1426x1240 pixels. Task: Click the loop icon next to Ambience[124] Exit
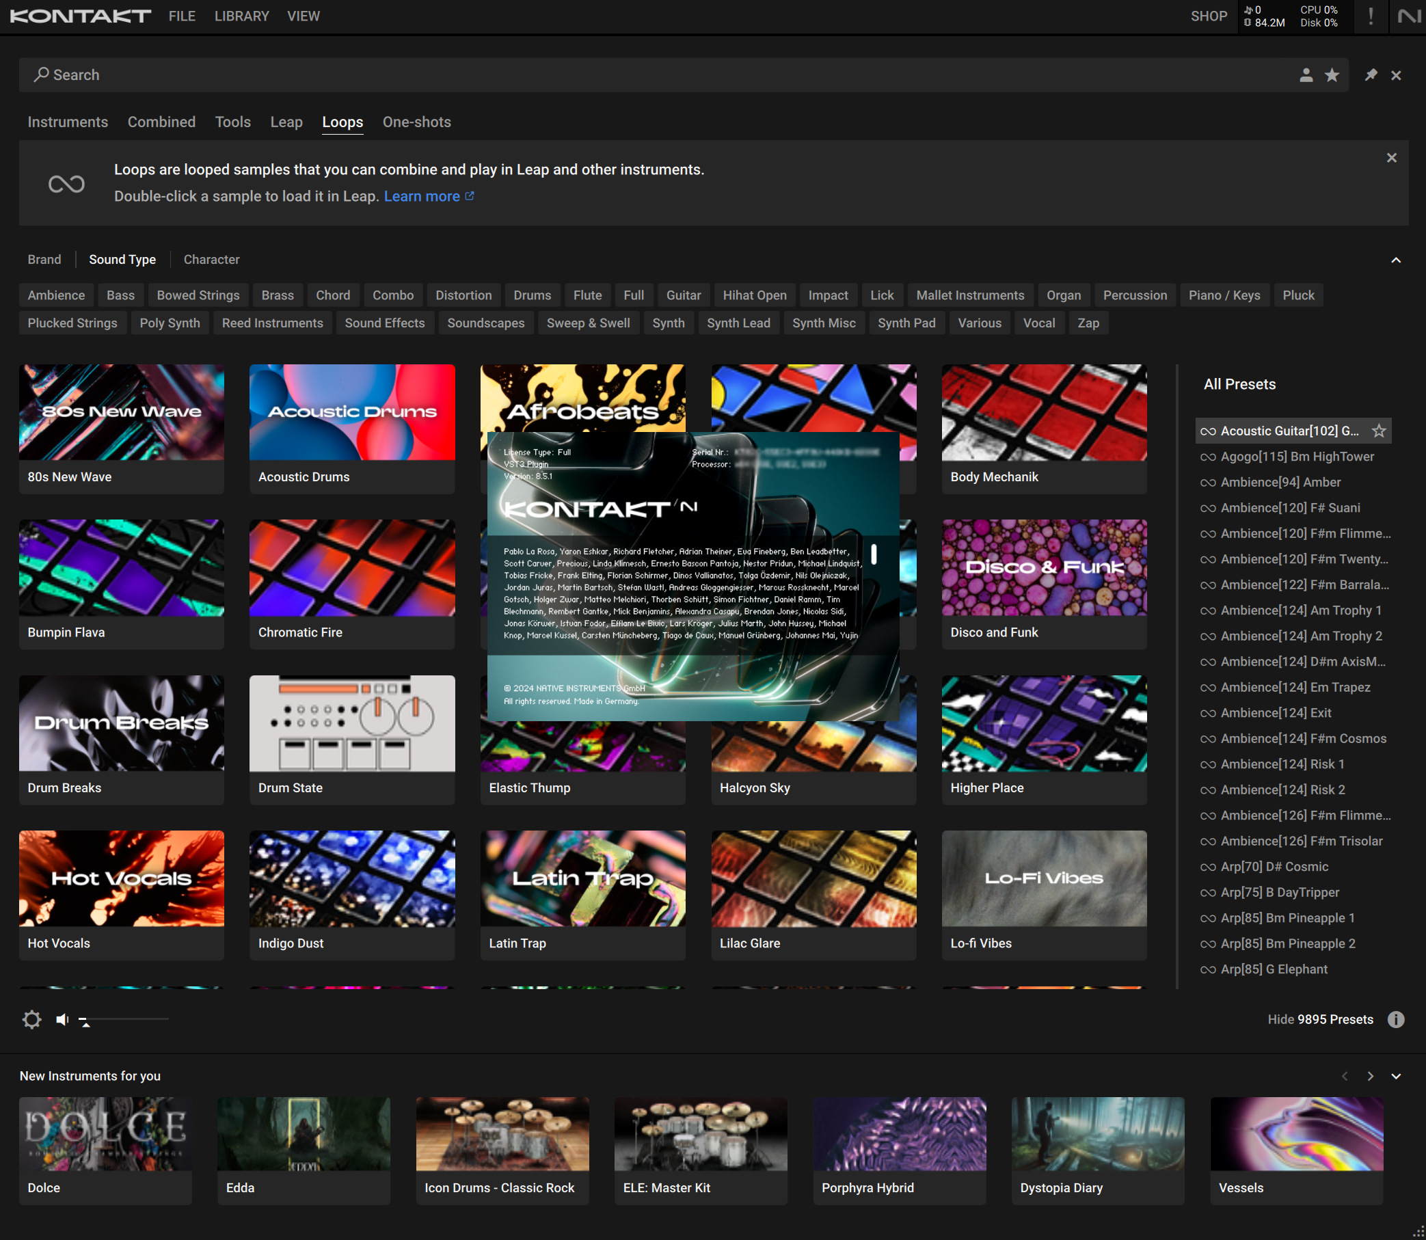coord(1208,714)
